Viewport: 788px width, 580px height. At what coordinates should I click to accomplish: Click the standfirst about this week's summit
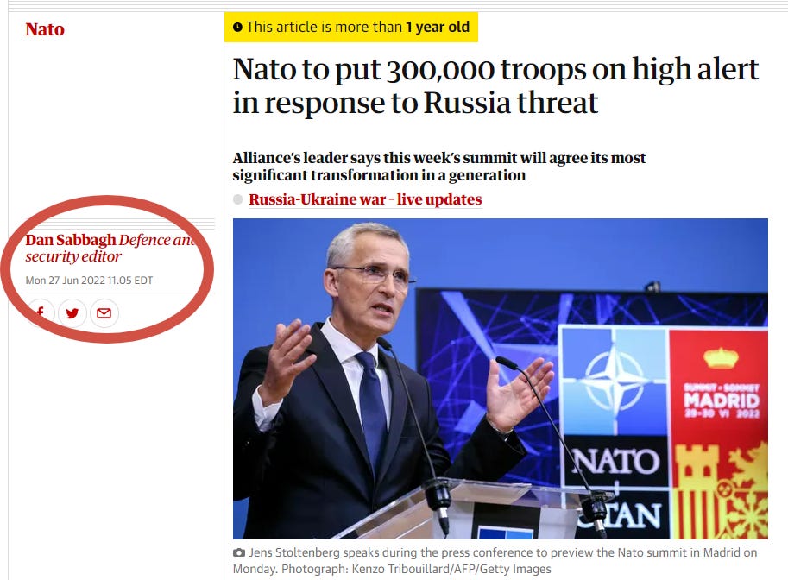[x=438, y=167]
